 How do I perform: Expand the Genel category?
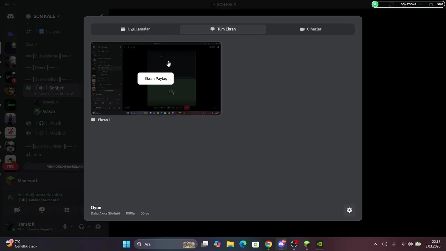tap(42, 68)
